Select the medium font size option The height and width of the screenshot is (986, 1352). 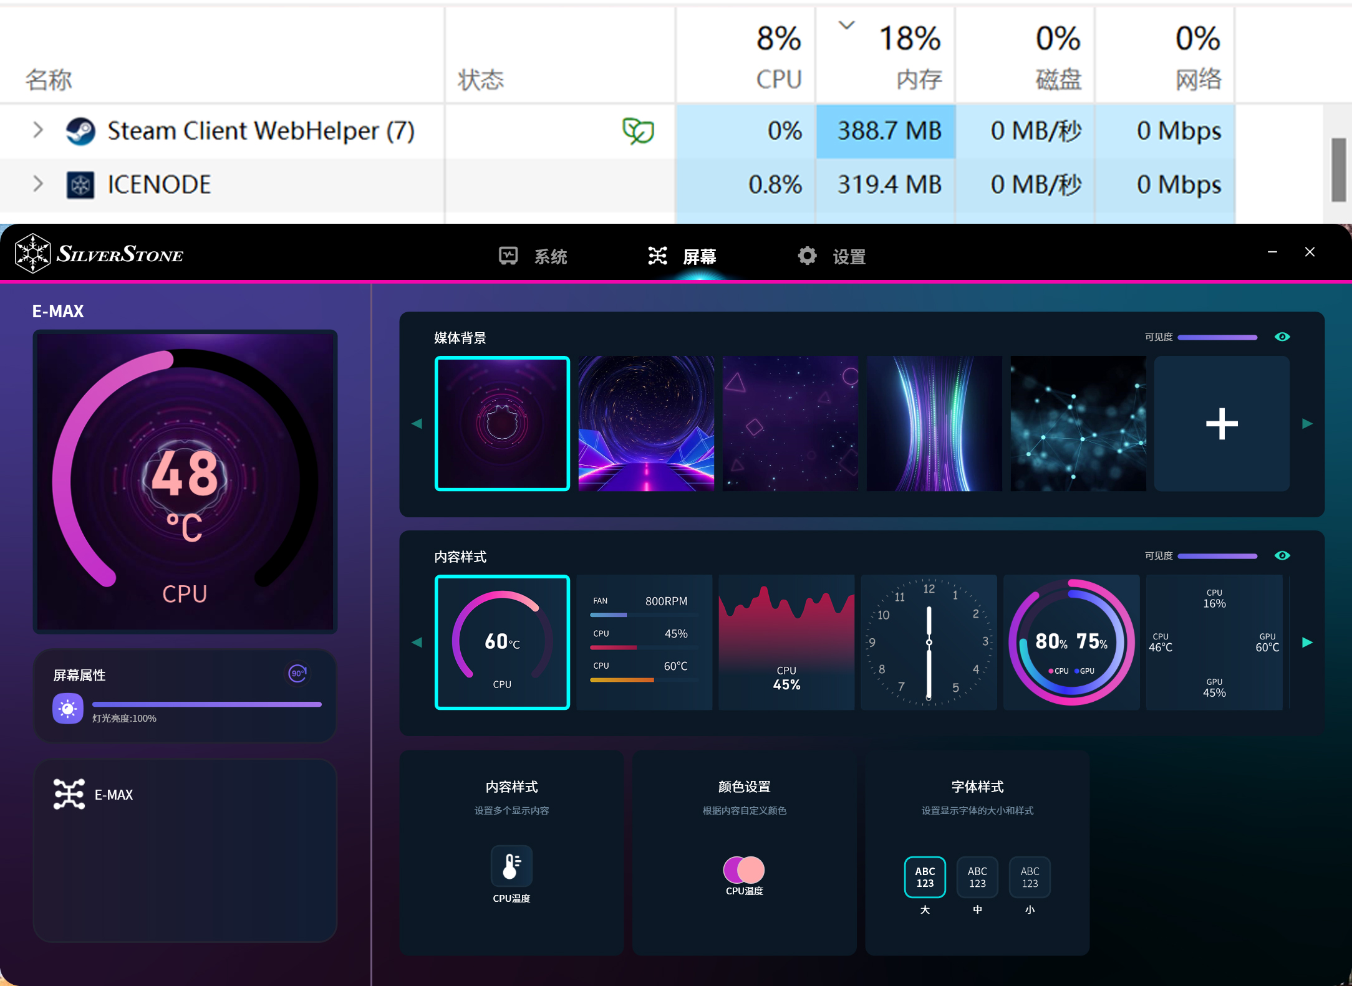click(x=977, y=877)
